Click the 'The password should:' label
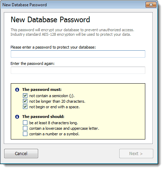The height and width of the screenshot is (170, 164). click(x=43, y=117)
